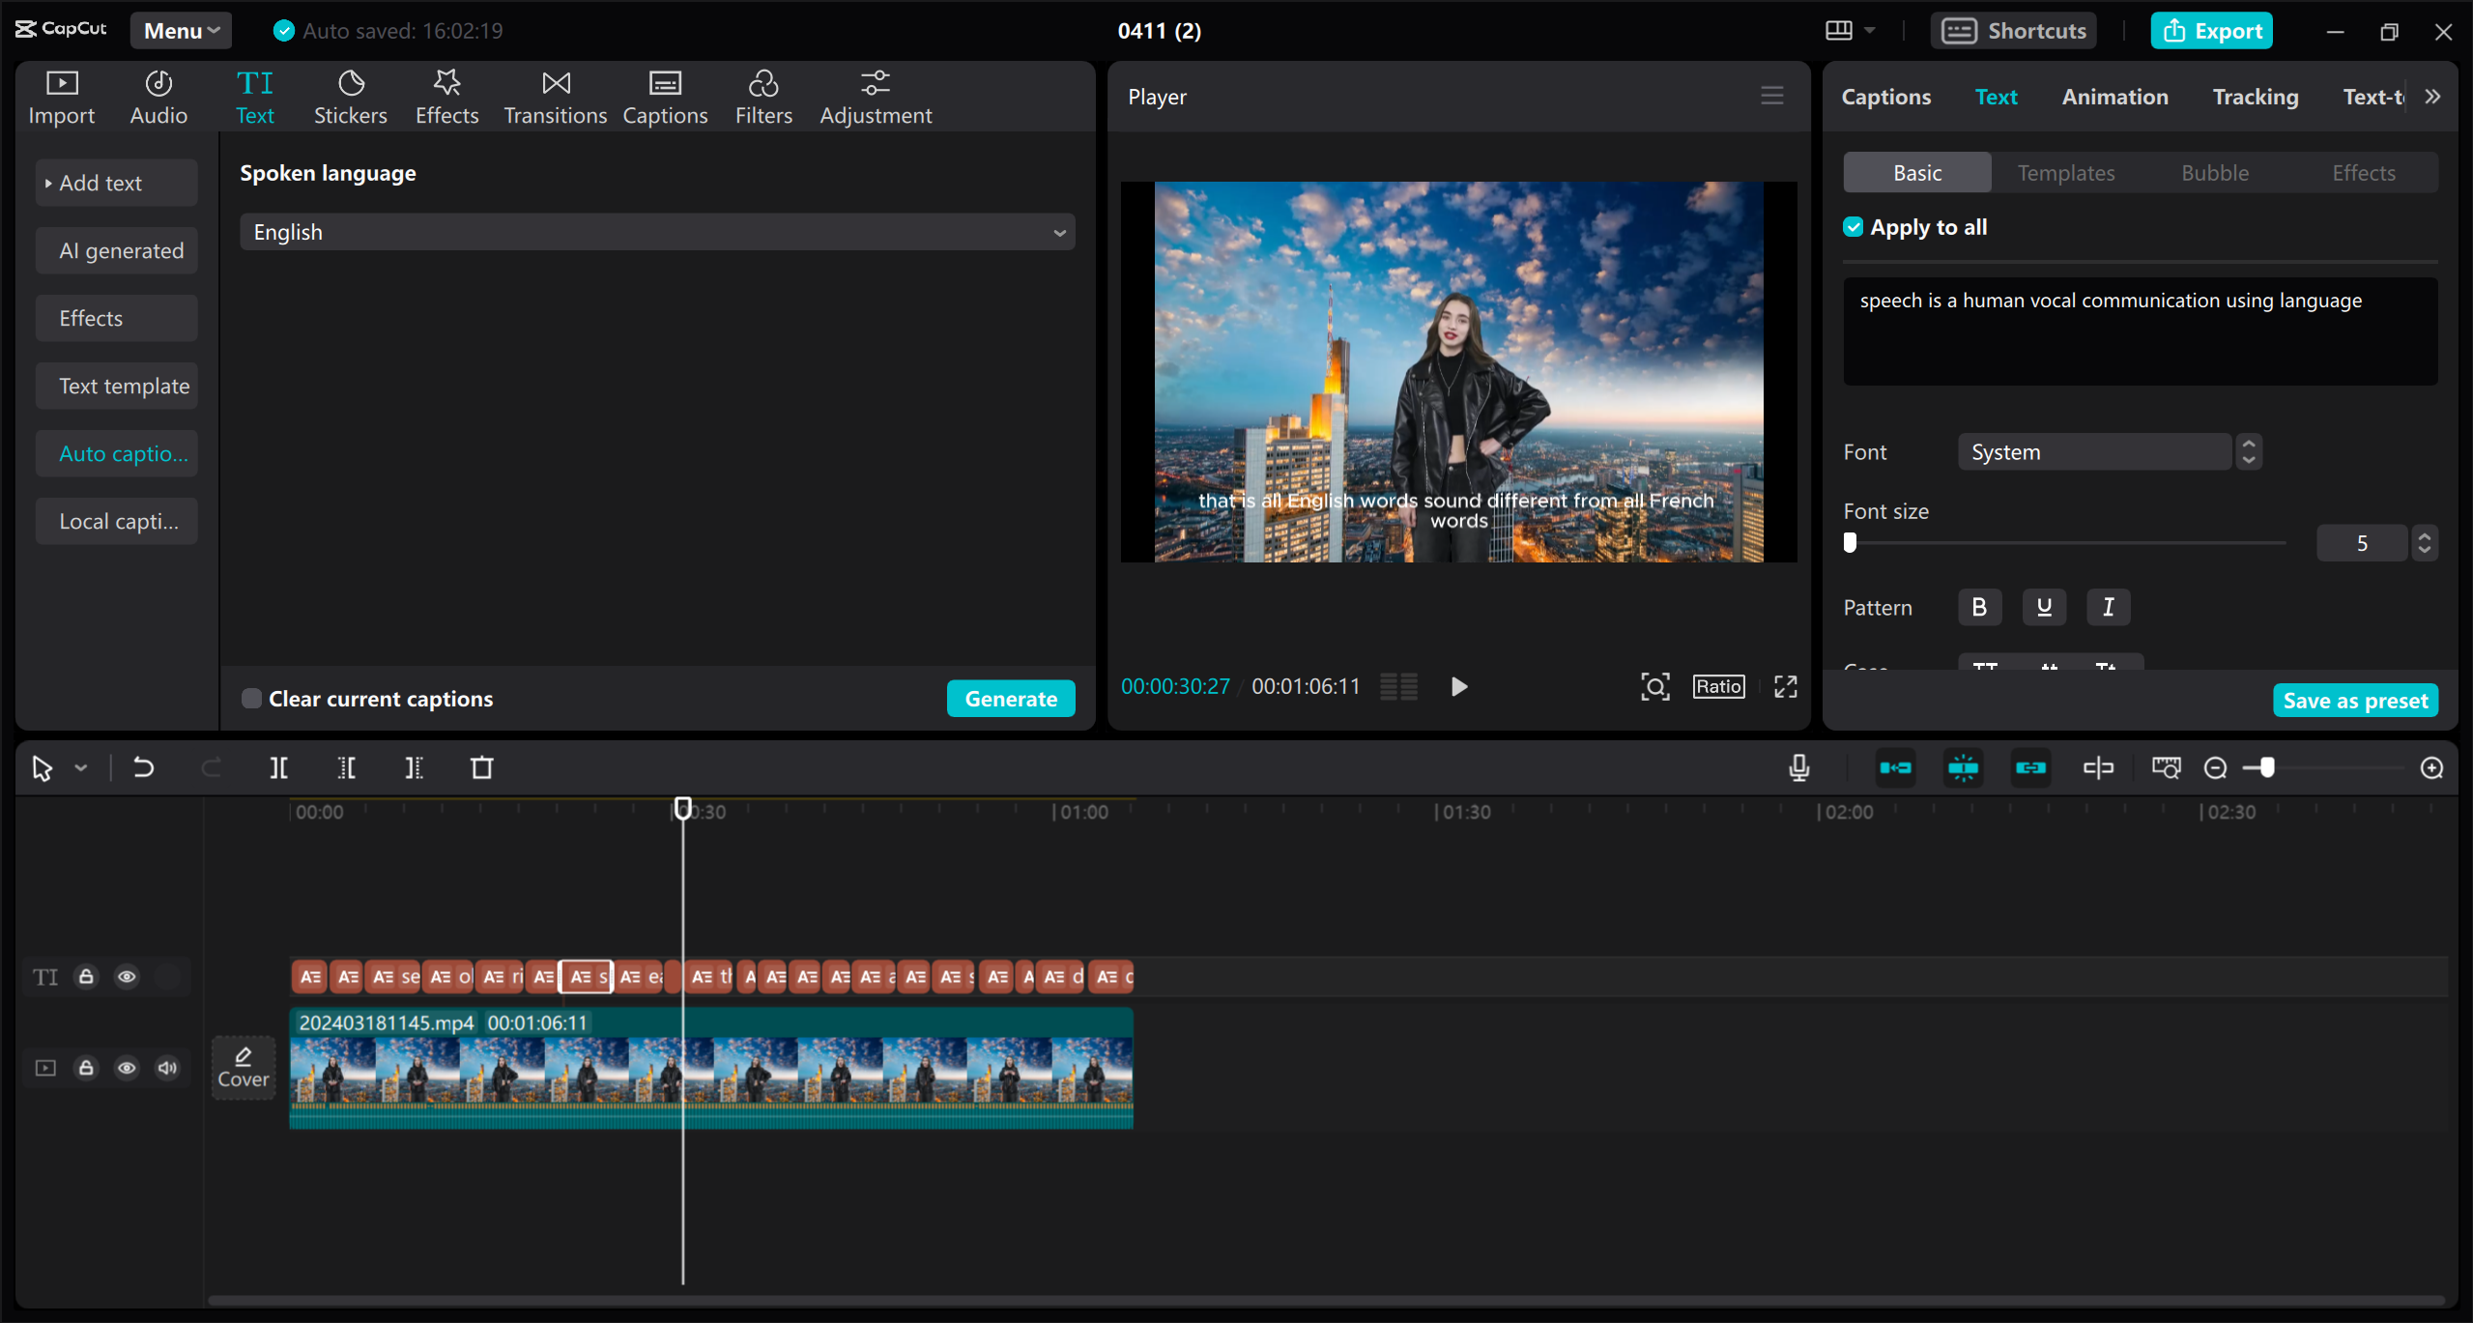Zoom out the timeline with the magnifier icon
The width and height of the screenshot is (2473, 1323).
coord(2214,767)
